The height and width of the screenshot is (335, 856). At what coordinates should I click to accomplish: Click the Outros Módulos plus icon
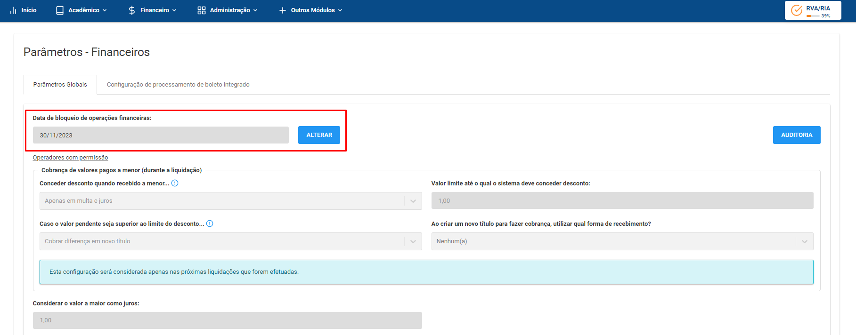(283, 10)
